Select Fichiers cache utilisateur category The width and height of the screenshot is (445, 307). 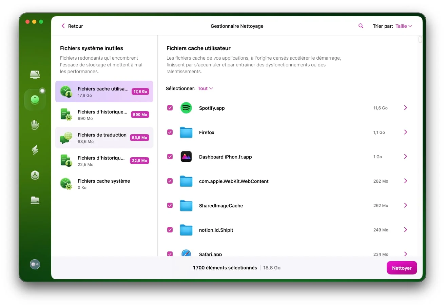(104, 91)
